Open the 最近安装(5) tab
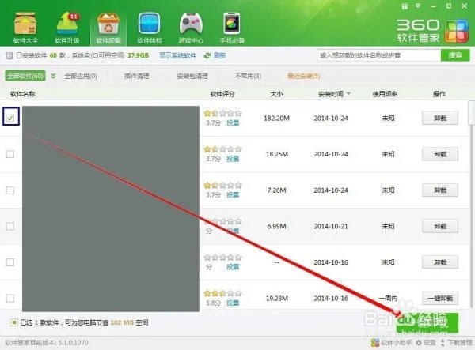The width and height of the screenshot is (475, 350). click(x=303, y=76)
